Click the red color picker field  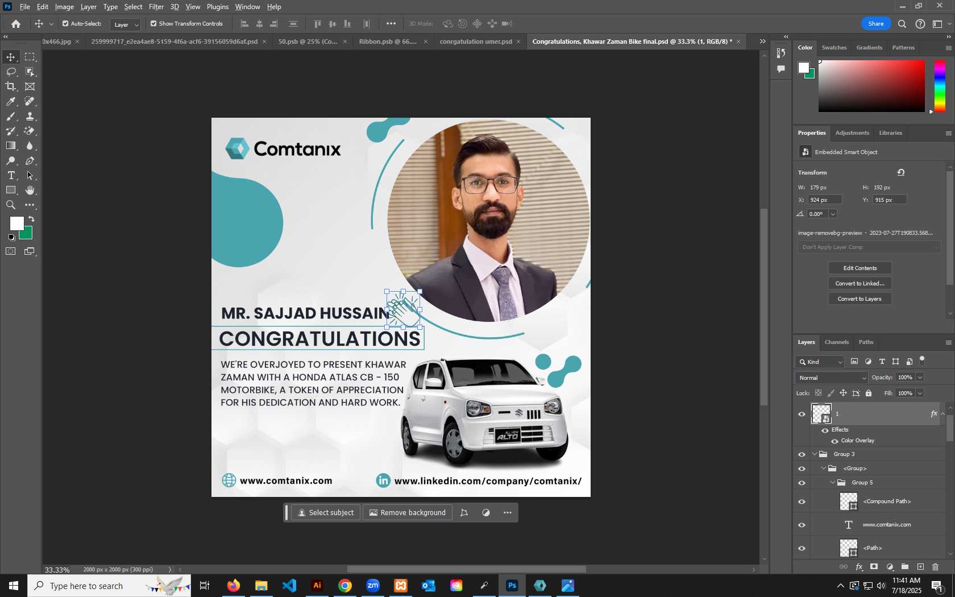coord(871,86)
